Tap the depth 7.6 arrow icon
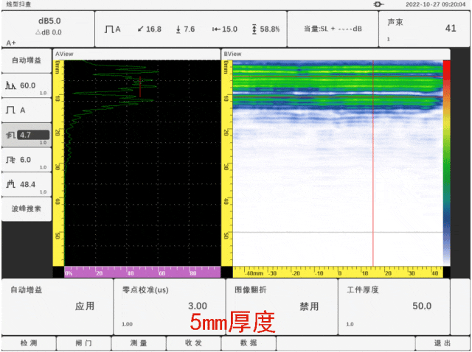The image size is (472, 352). point(178,29)
